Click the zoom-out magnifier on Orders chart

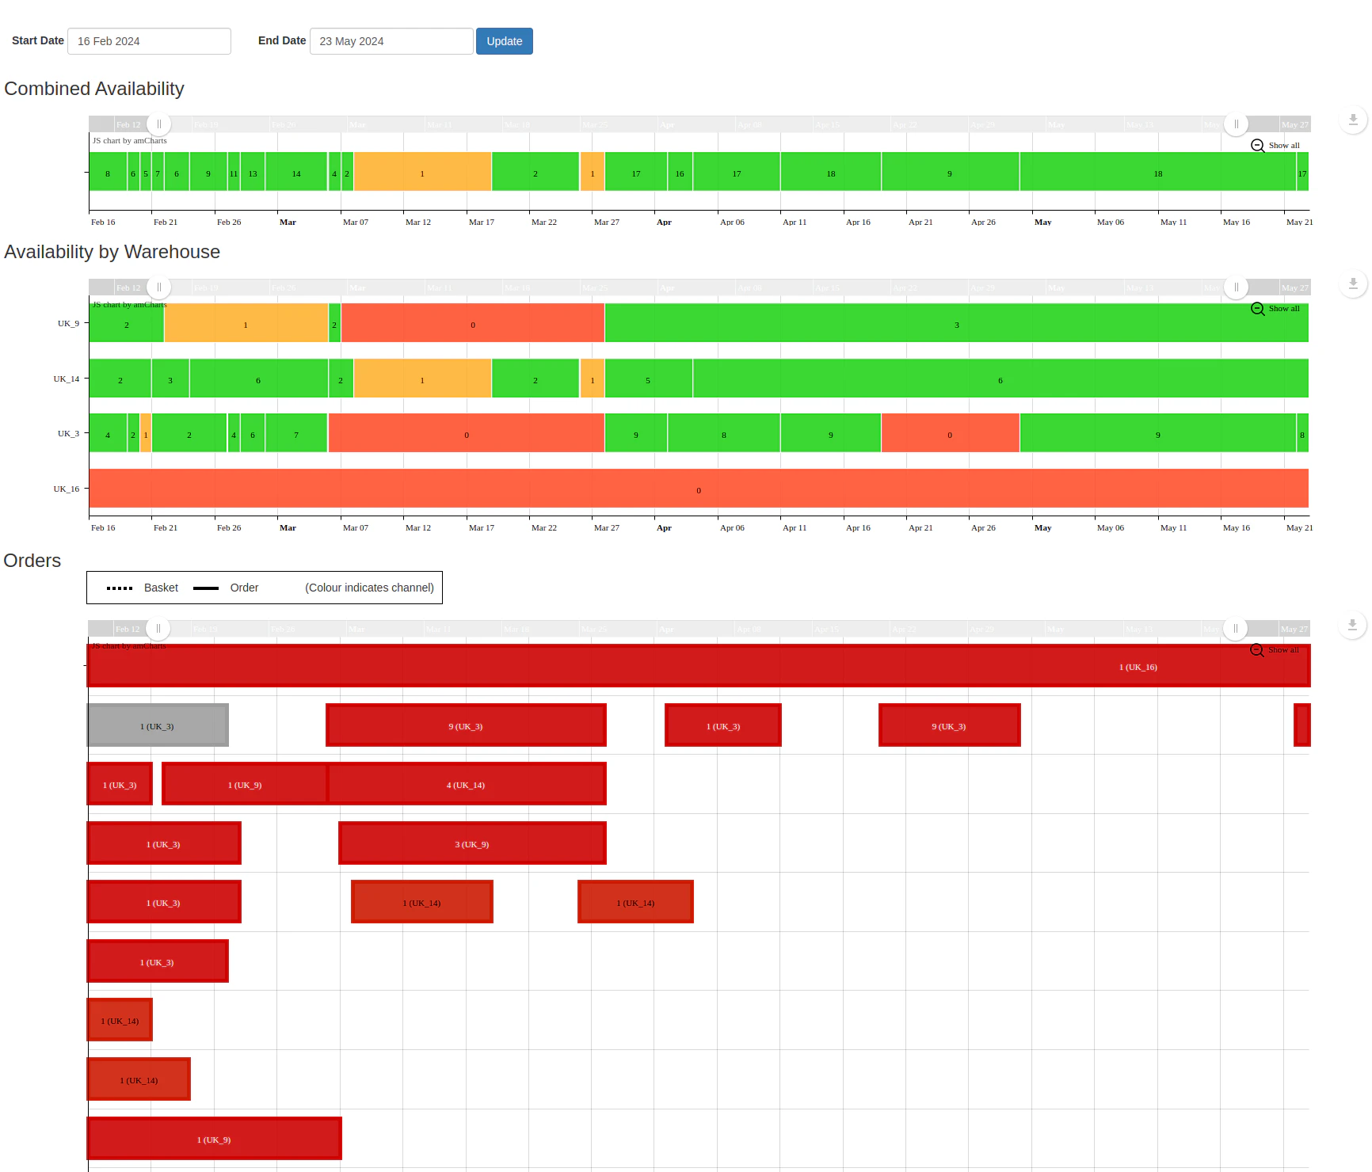click(1257, 650)
